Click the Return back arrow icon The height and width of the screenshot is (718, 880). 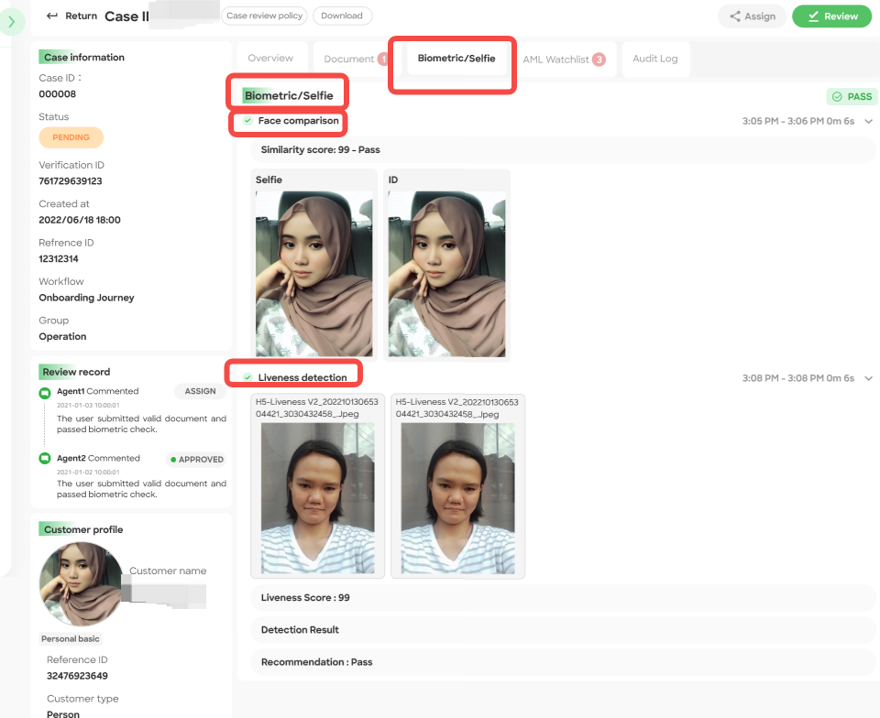52,16
